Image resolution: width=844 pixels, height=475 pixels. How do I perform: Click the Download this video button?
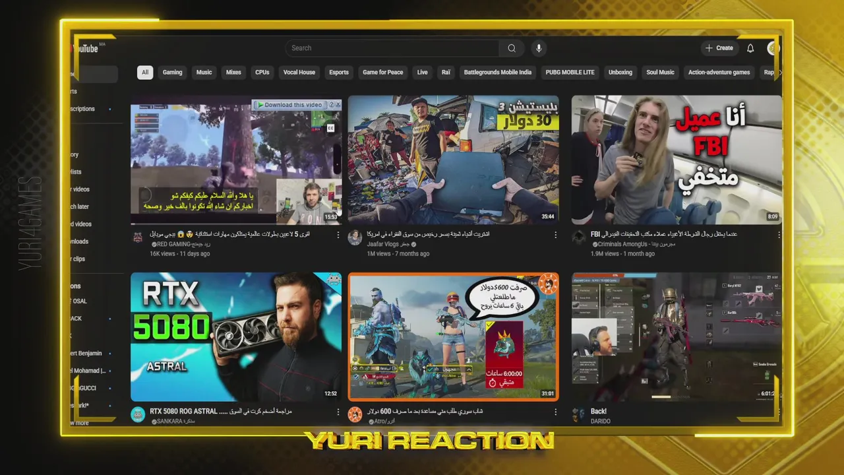click(289, 104)
